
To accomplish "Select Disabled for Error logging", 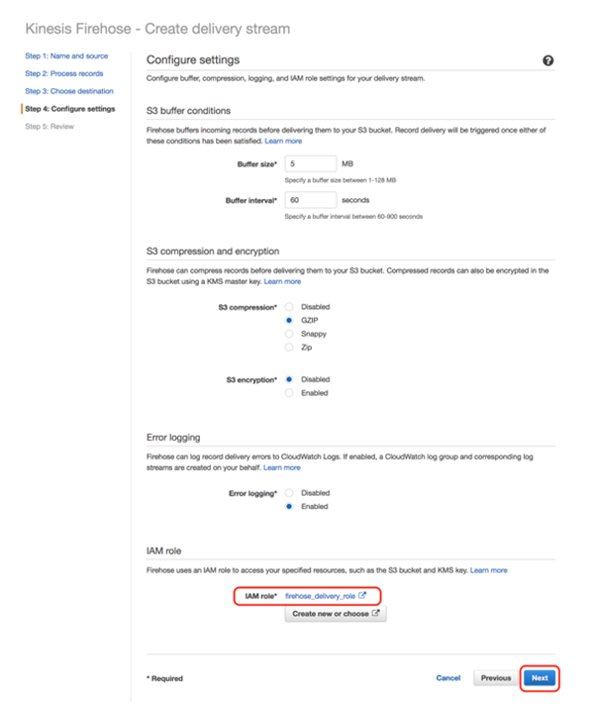I will (289, 493).
